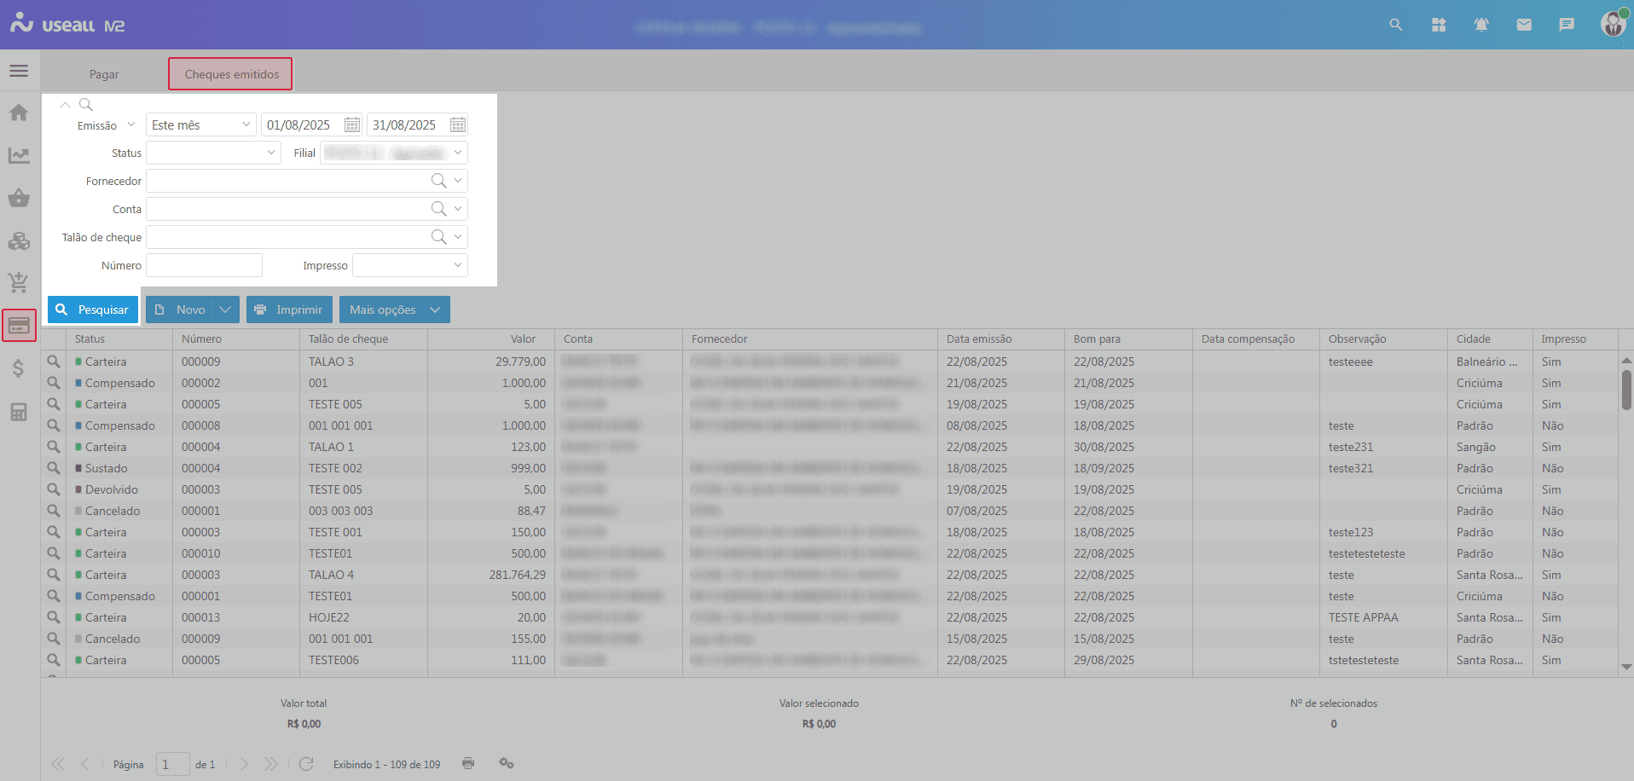
Task: Open the Este mês period dropdown
Action: (246, 124)
